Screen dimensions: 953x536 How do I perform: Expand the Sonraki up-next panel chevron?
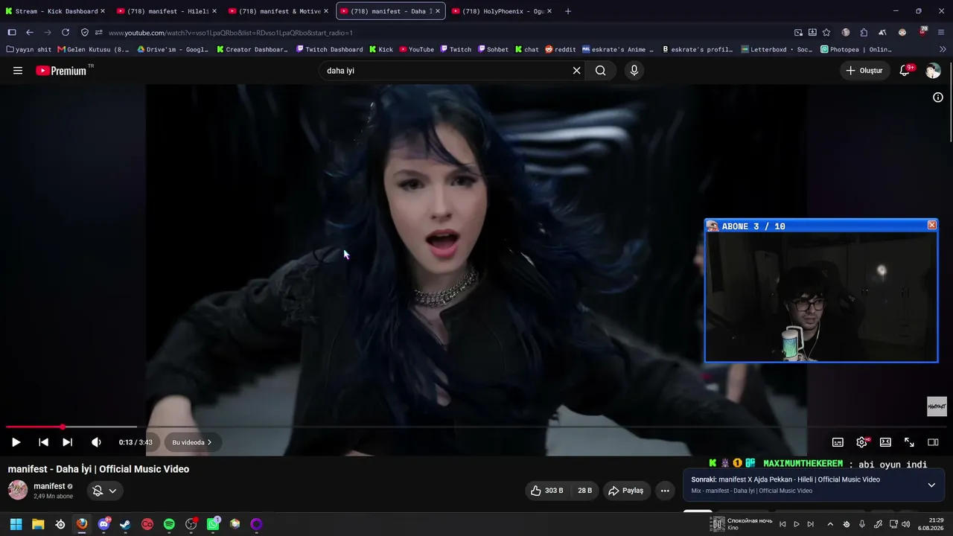click(931, 485)
